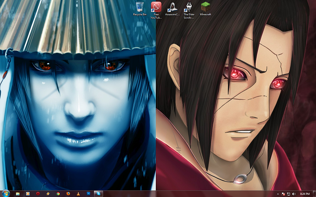Expand the hidden system tray icons arrow

[278, 193]
